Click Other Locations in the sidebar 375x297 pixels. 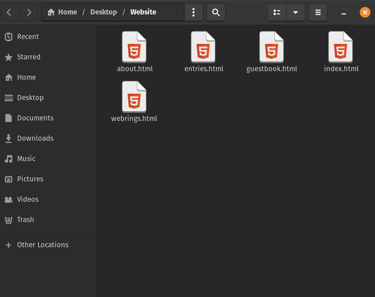tap(43, 245)
